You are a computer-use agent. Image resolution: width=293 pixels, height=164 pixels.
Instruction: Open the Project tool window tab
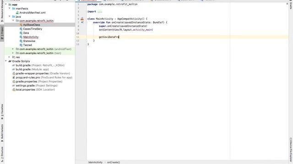pos(2,33)
